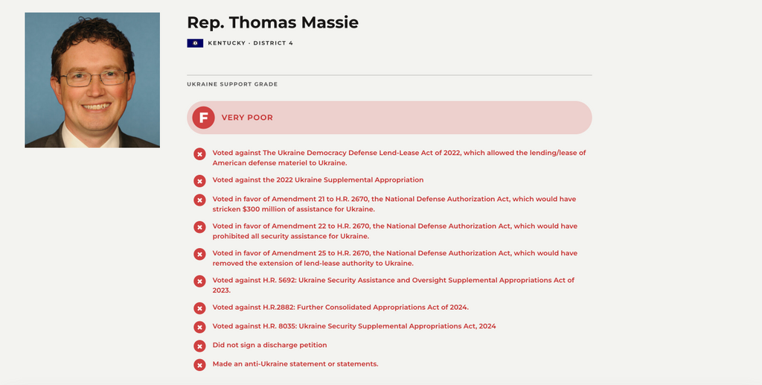
Task: Click the X icon beside H.R.2882 vote
Action: tap(199, 308)
